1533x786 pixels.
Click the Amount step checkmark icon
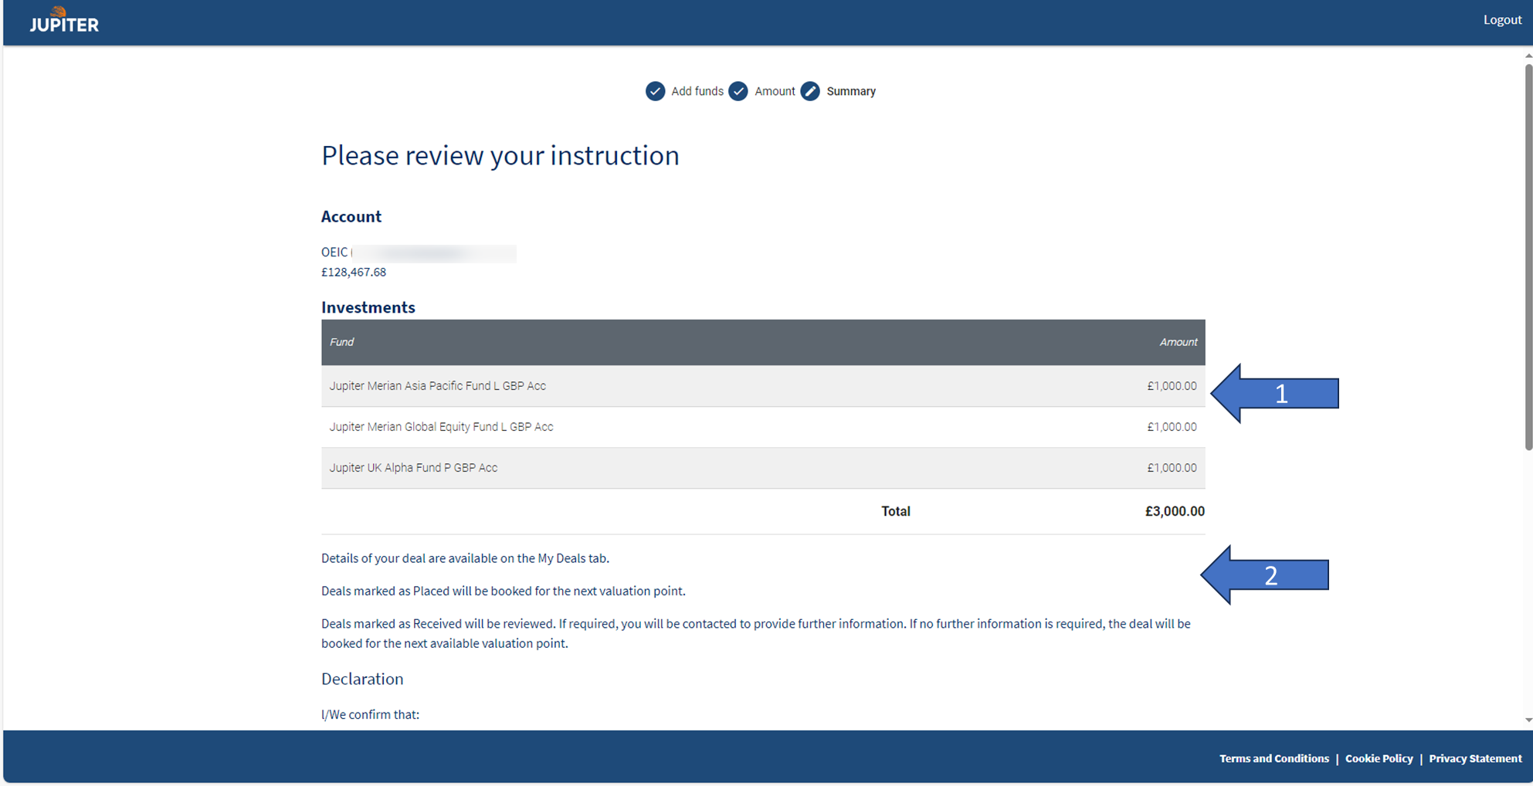pos(738,91)
